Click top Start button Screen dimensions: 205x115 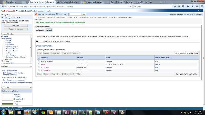(x=40, y=53)
